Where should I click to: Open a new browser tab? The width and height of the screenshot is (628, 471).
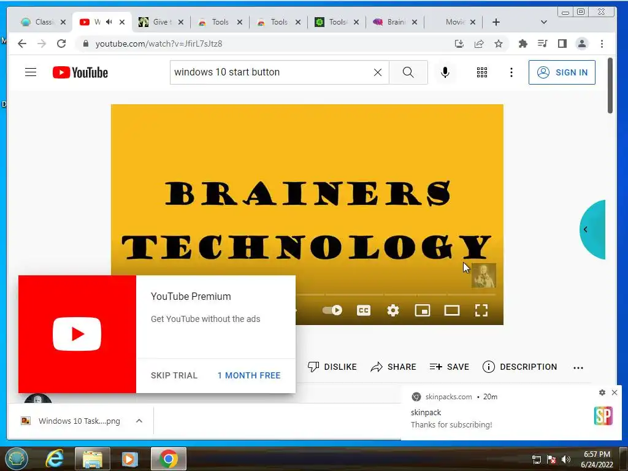(x=496, y=22)
